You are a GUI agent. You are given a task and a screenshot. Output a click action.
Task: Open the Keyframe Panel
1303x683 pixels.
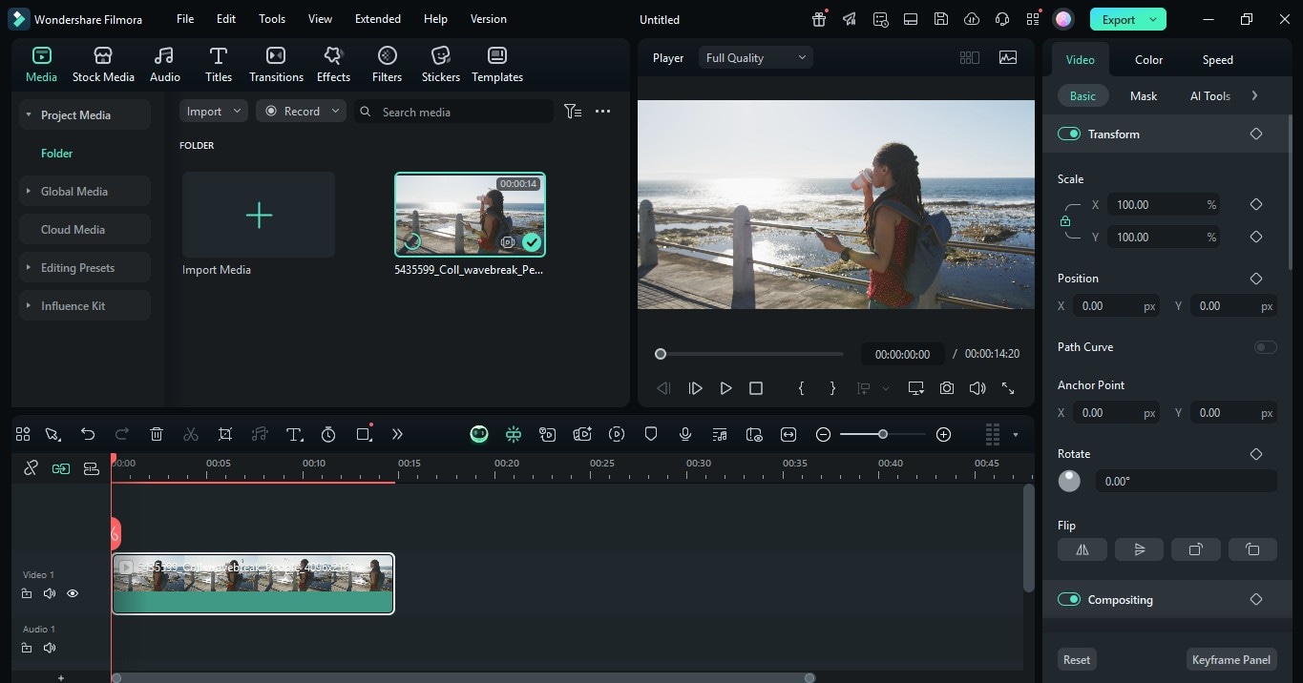click(1230, 659)
